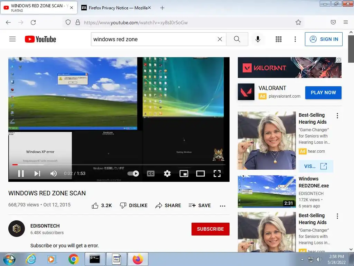Open the SHARE dialog
The image size is (354, 266).
(x=168, y=205)
